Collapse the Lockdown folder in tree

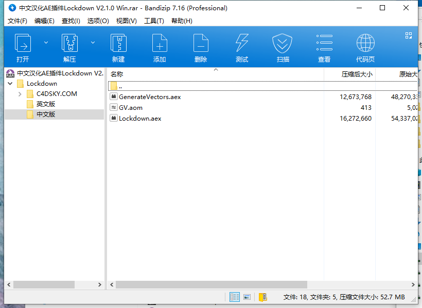(x=10, y=84)
